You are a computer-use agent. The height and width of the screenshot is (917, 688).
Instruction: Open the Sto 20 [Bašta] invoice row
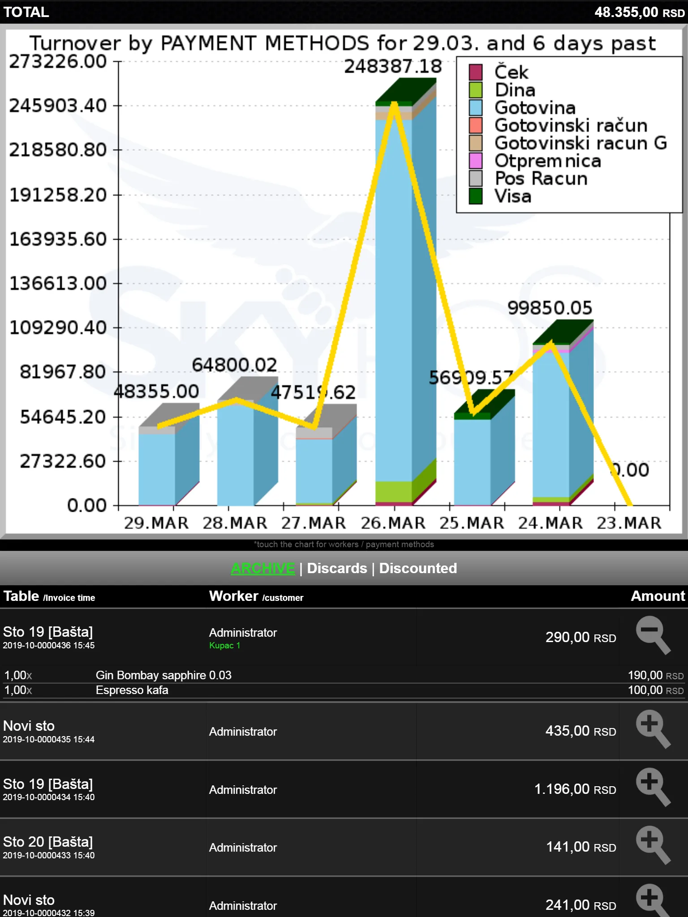click(344, 847)
